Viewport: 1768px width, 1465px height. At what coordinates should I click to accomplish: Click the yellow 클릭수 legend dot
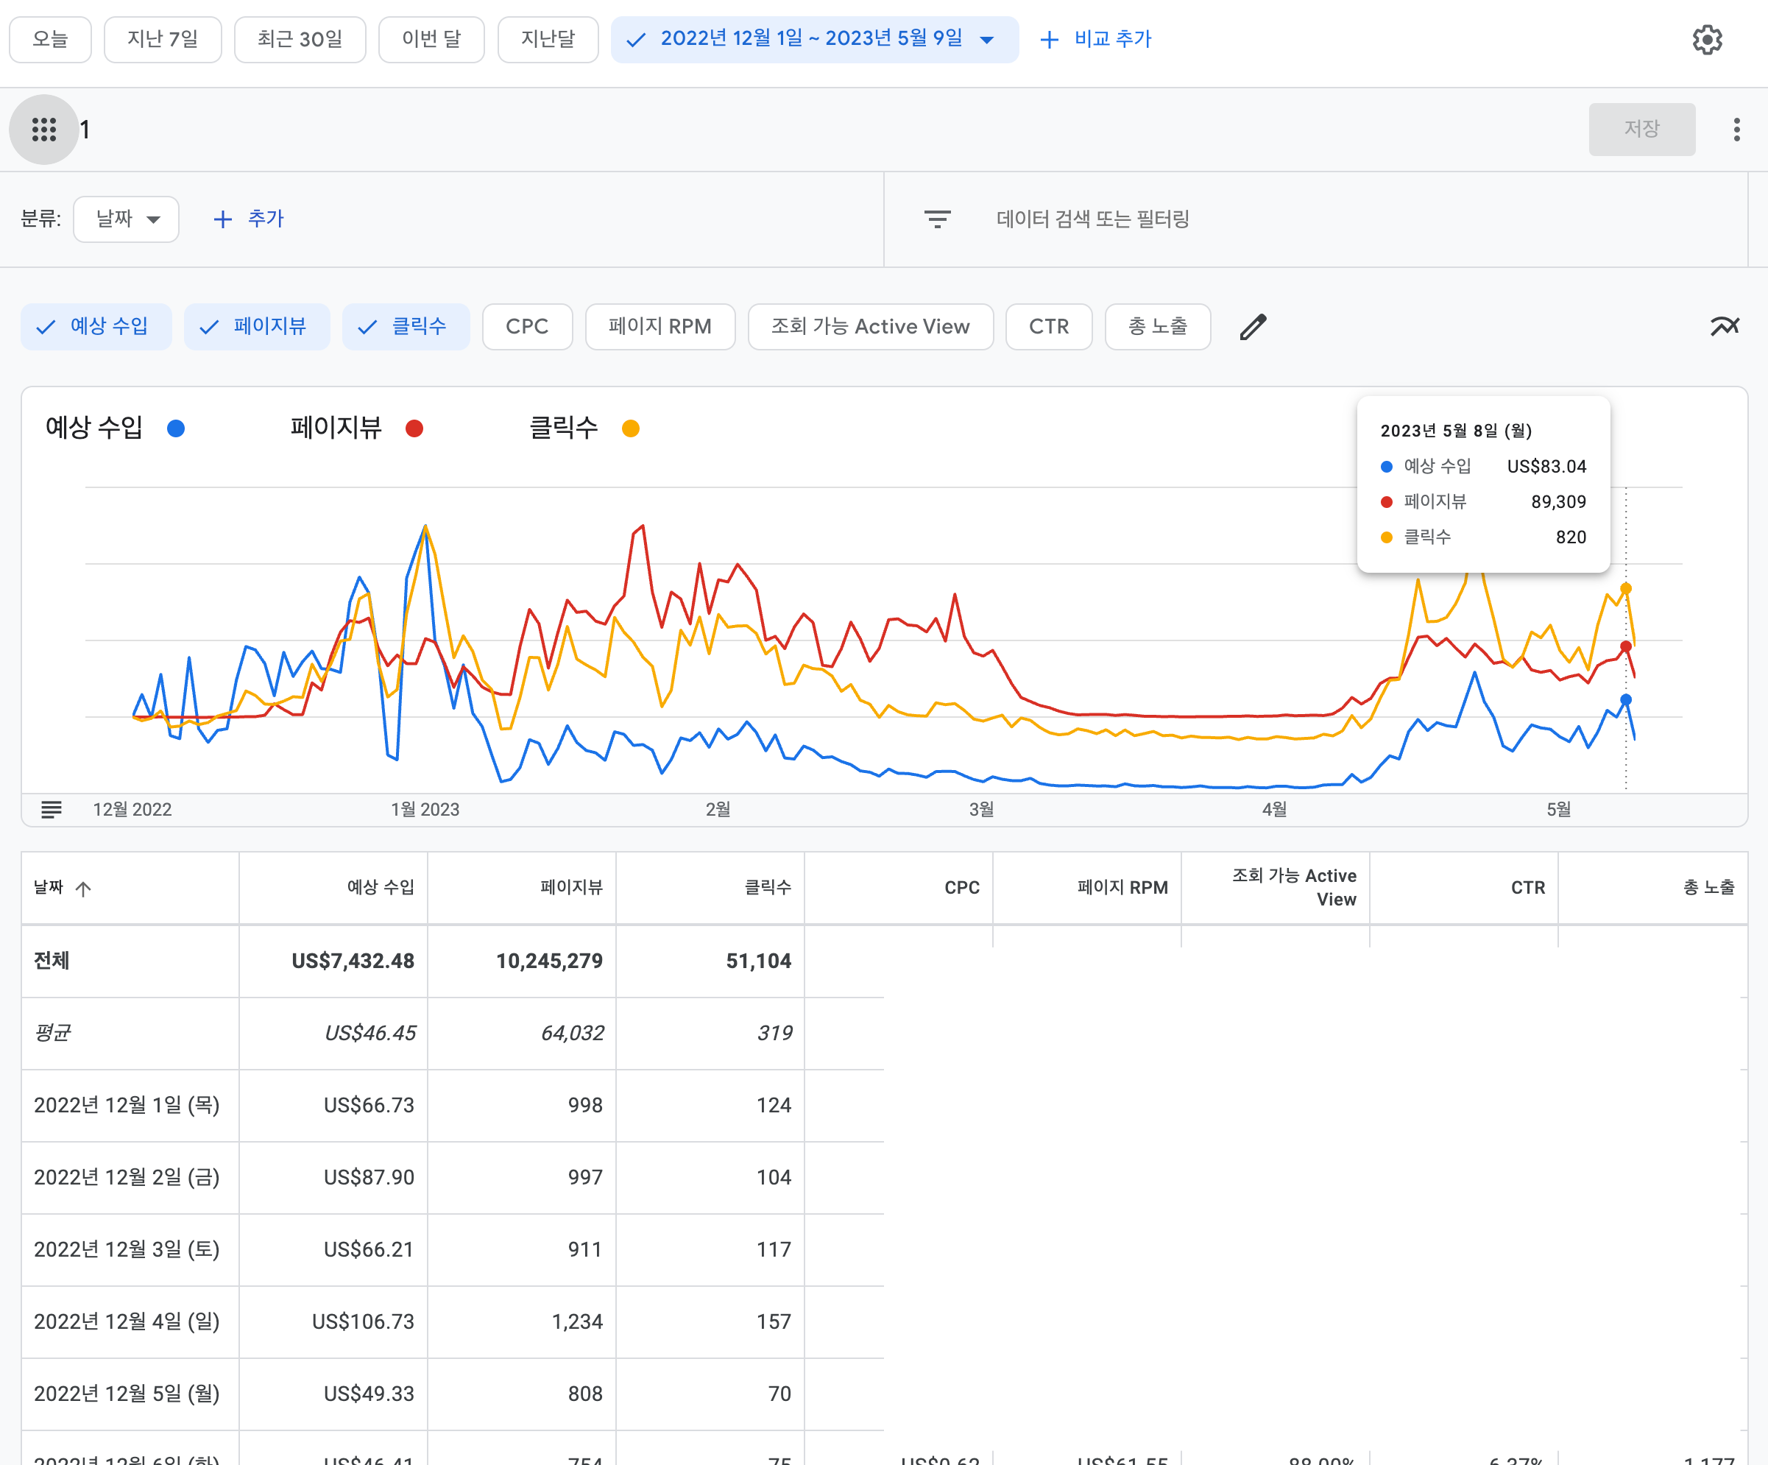[x=631, y=428]
